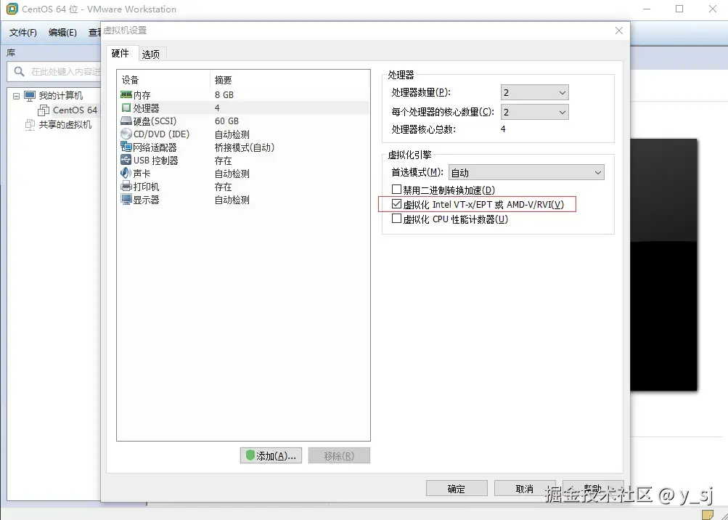728x520 pixels.
Task: Click the network adapter (网络适配器) icon
Action: point(126,147)
